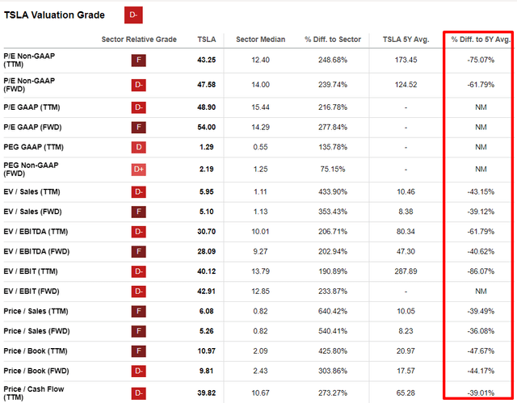Click the D+ grade badge for PEG Non-GAAP (FWD)

tap(139, 170)
